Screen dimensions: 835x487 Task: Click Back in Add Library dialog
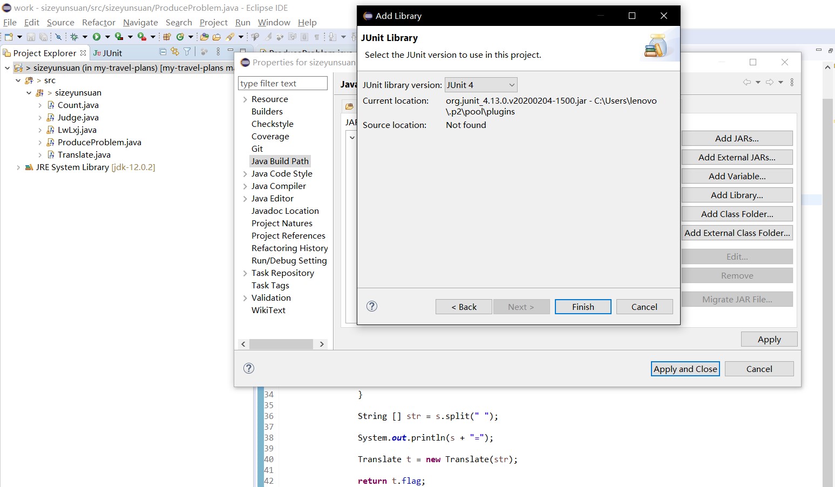464,307
